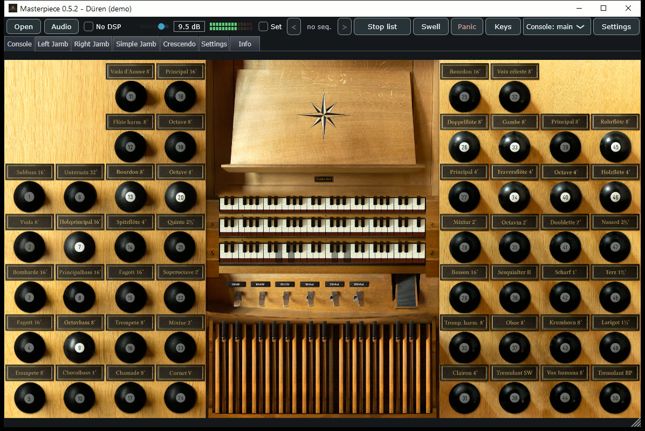Pull stop knob 32 for Voix céleste 8'
The image size is (645, 431).
(514, 96)
